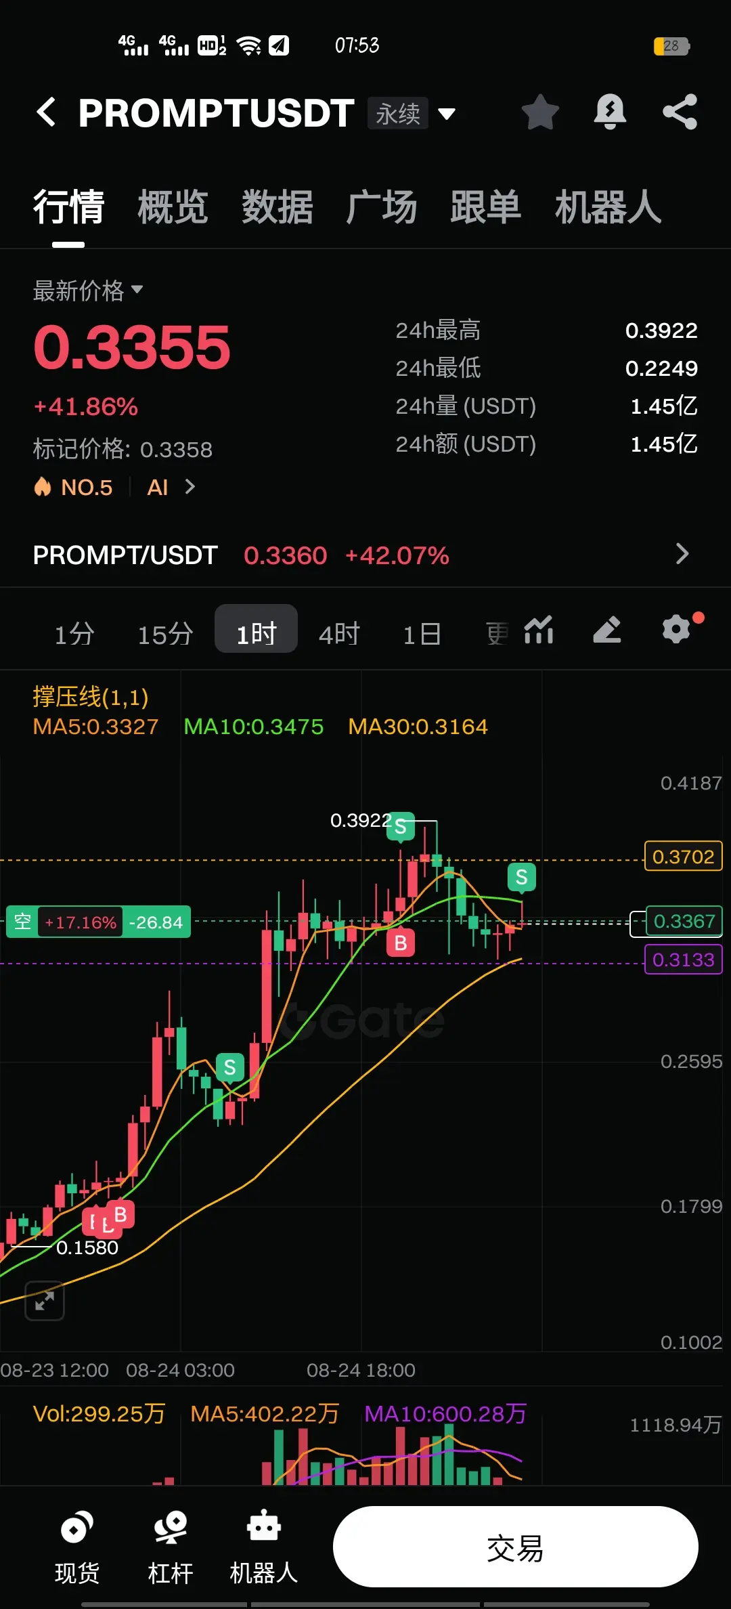Tap the volume MA10:600.28万 label
Viewport: 731px width, 1609px height.
pyautogui.click(x=445, y=1413)
